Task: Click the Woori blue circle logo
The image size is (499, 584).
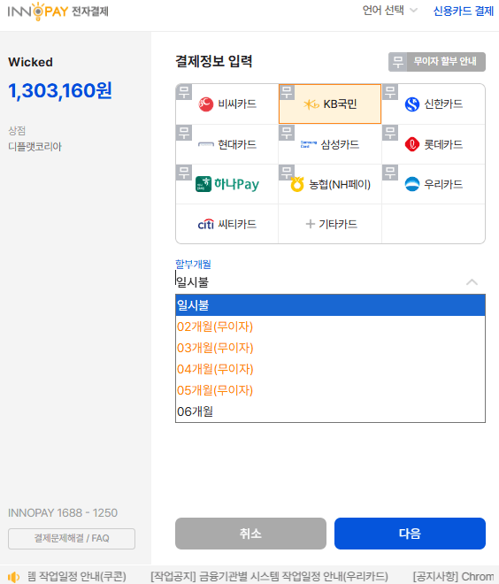Action: (412, 184)
